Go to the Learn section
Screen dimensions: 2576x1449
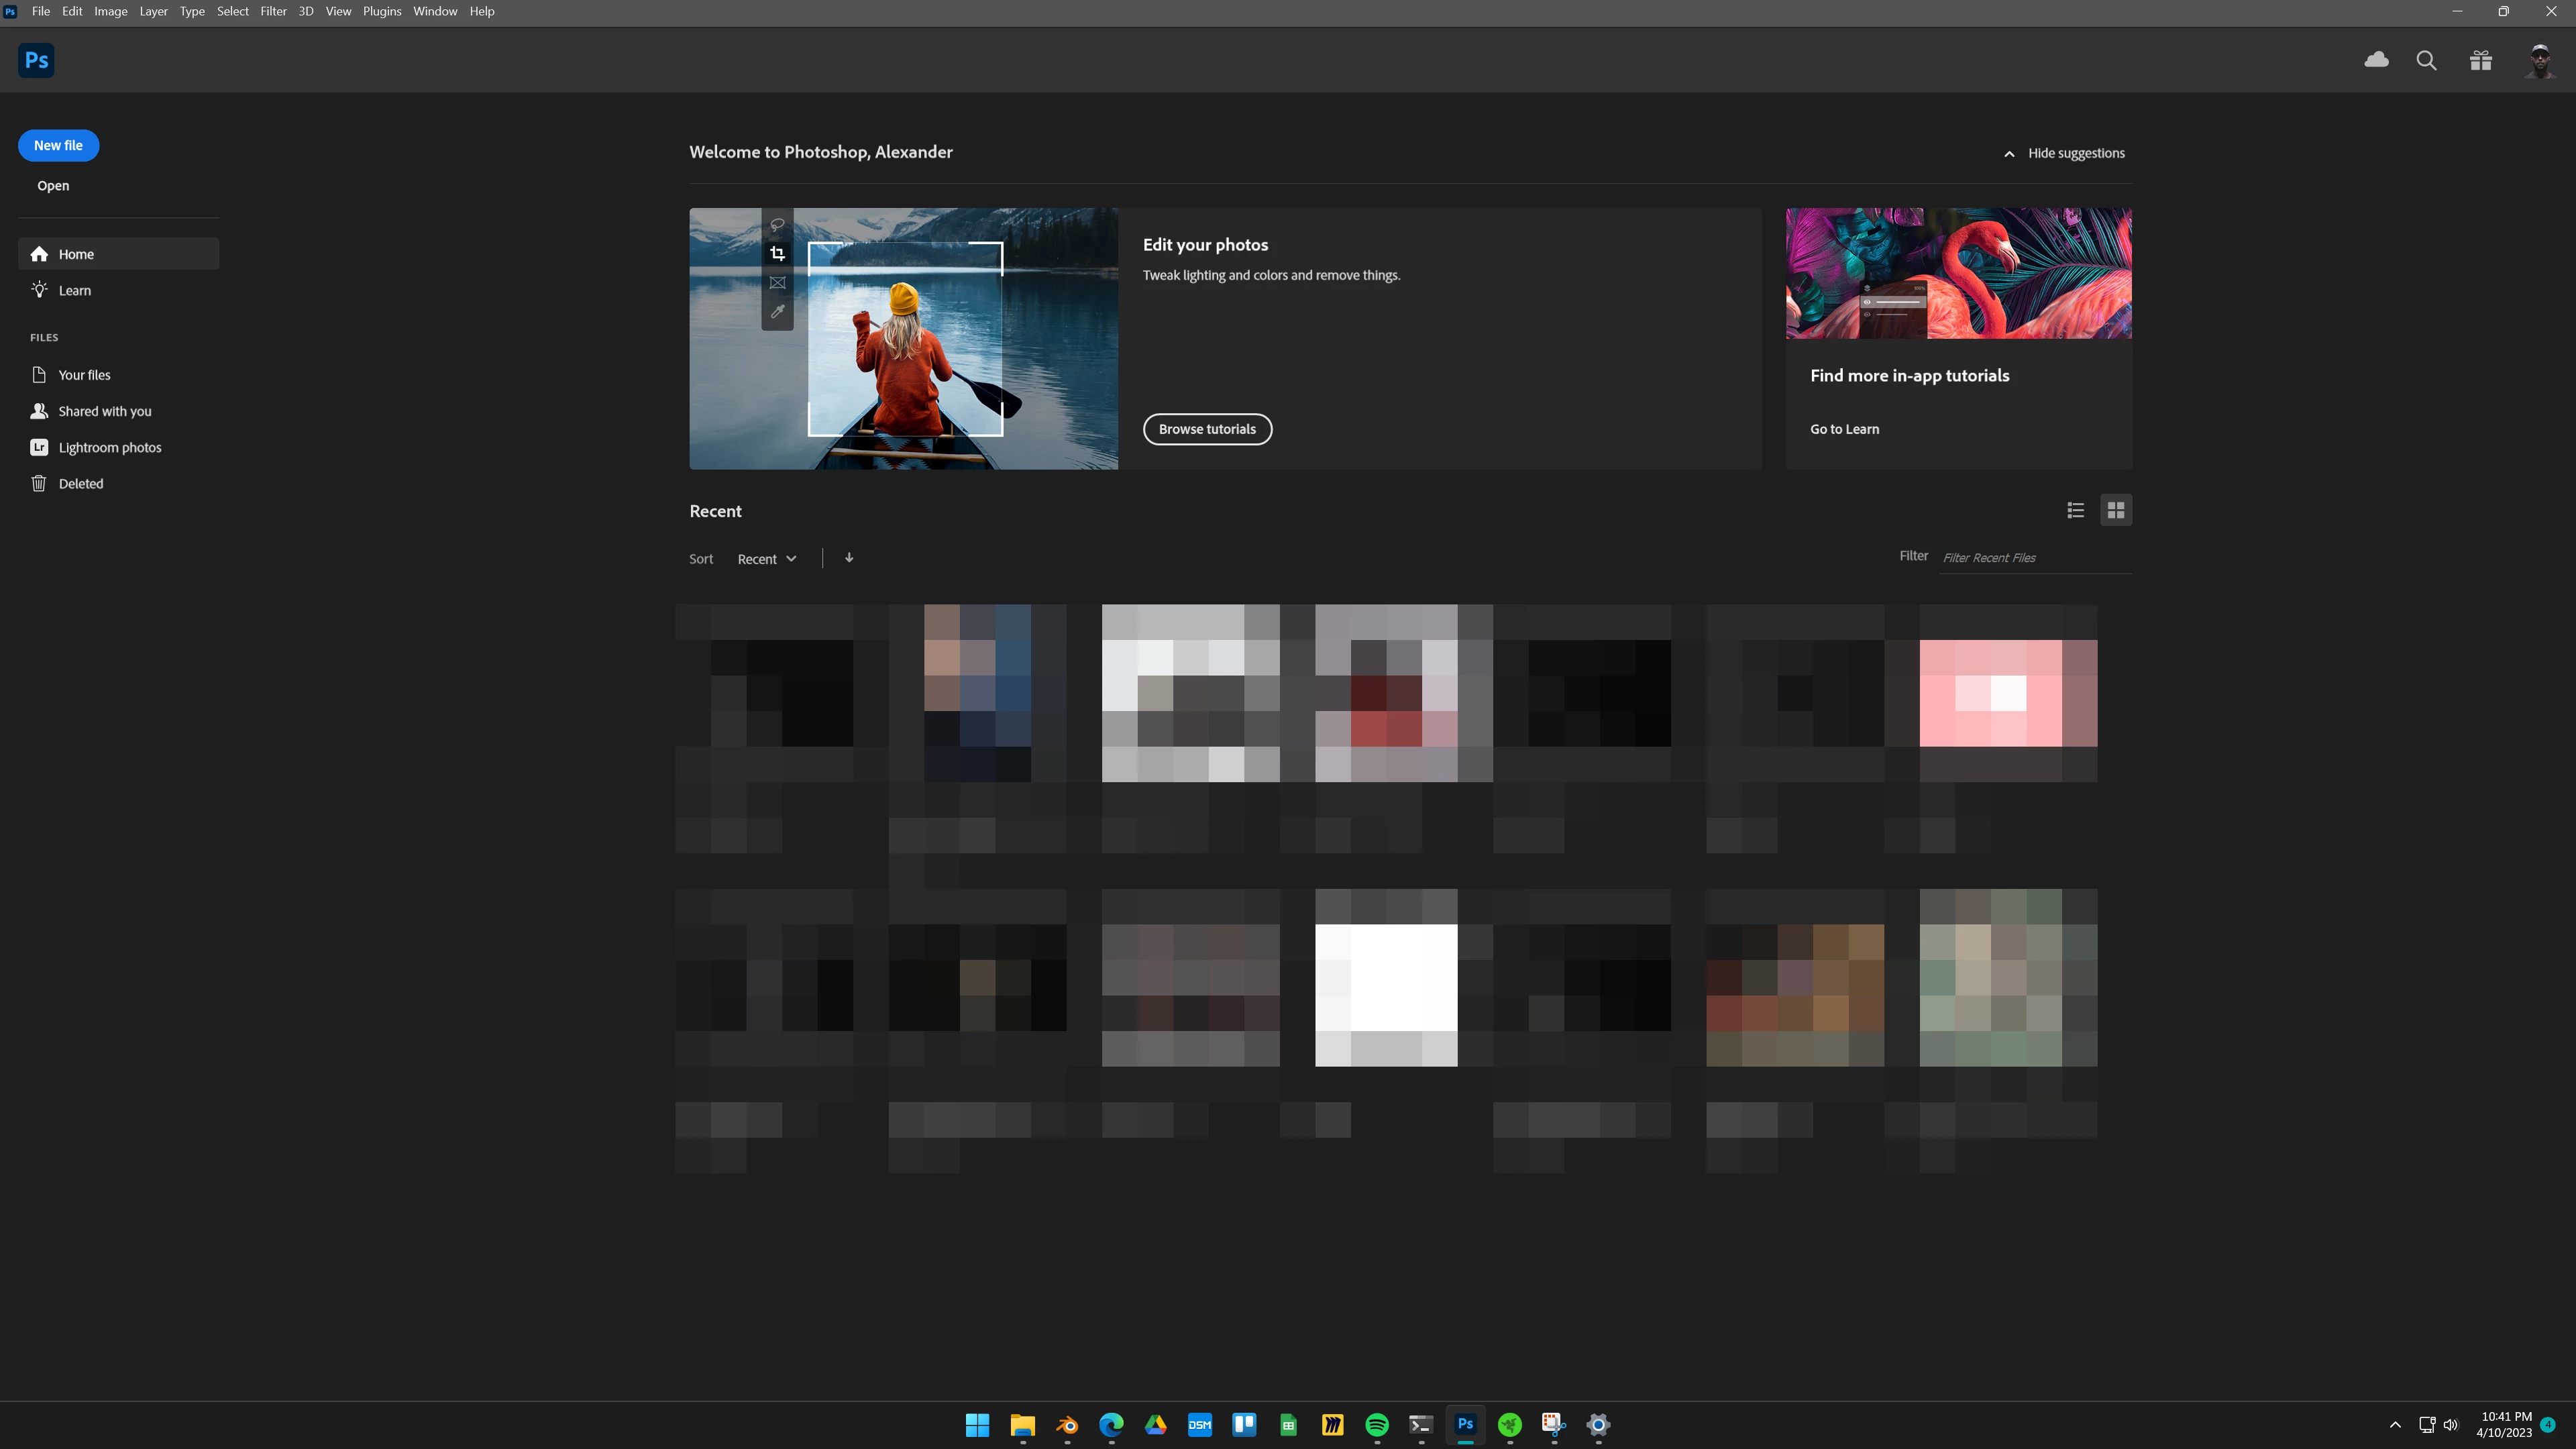click(x=74, y=290)
